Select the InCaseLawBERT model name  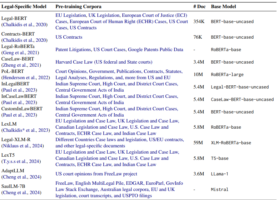(x=19, y=96)
